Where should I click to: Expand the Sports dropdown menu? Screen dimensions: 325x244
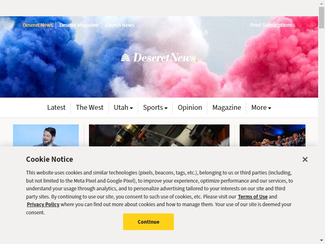point(155,107)
